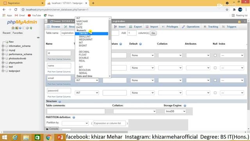Open the YouTube bookmark
This screenshot has height=141, width=250.
34,15
